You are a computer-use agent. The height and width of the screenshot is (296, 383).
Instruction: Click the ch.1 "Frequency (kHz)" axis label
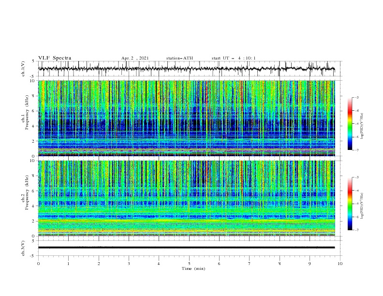click(x=27, y=111)
